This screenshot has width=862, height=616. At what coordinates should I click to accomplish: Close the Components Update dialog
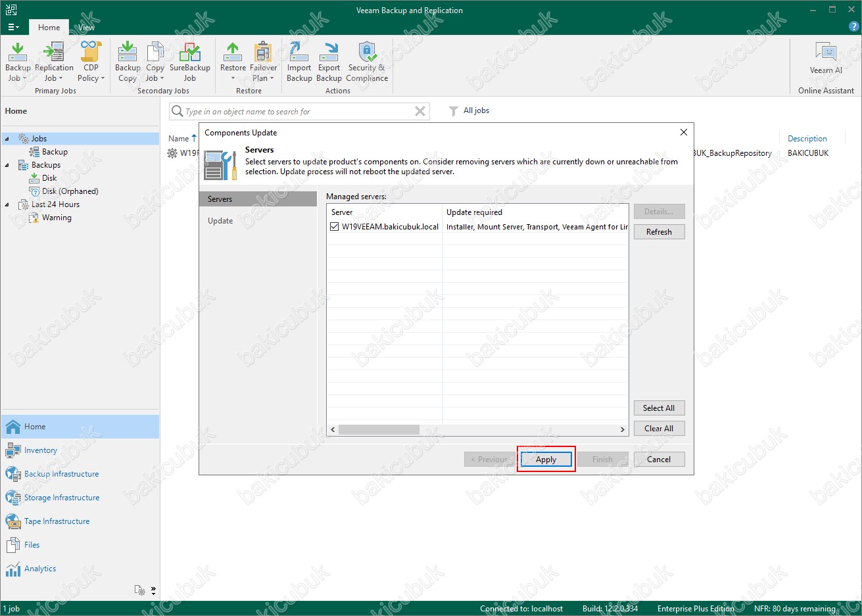click(x=684, y=132)
